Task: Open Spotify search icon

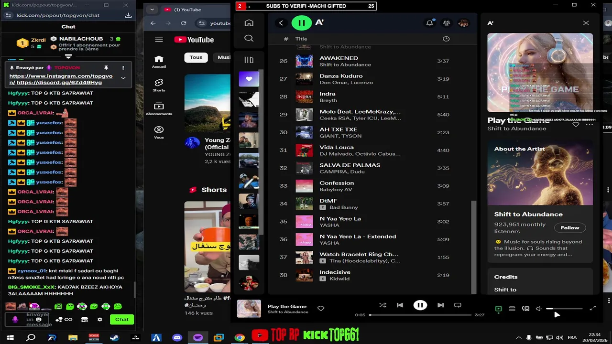Action: 249,38
